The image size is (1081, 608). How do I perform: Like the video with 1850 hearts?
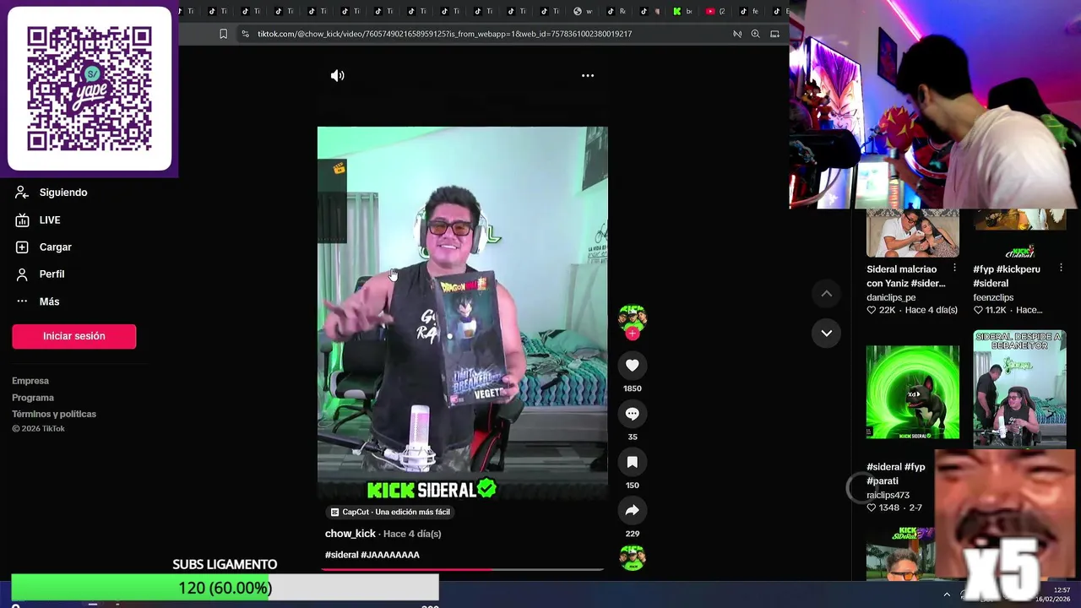(633, 365)
